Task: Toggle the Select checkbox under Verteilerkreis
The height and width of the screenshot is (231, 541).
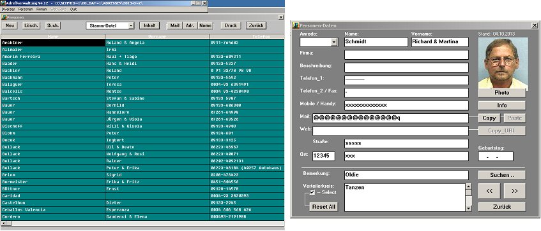Action: pos(312,192)
